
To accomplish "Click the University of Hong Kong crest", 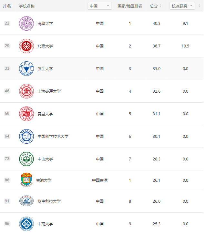I will click(26, 180).
